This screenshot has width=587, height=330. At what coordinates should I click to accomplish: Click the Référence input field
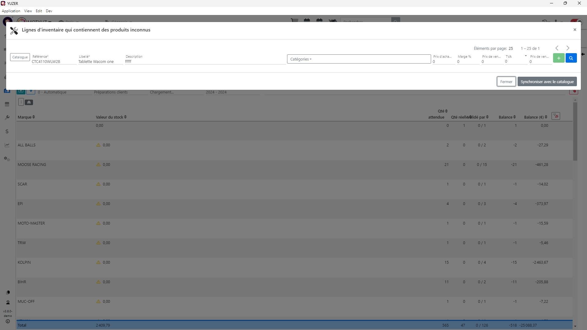click(54, 61)
